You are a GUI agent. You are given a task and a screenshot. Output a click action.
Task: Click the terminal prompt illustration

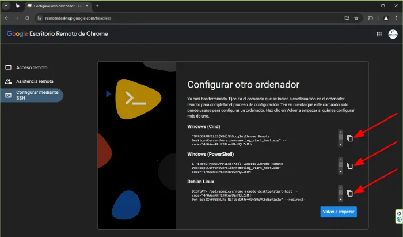[x=138, y=99]
